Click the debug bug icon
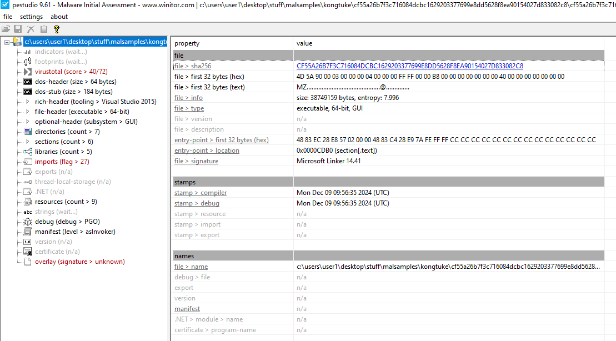 point(28,222)
